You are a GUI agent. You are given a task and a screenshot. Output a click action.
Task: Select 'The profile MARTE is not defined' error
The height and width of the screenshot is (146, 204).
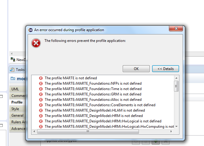[x=70, y=78]
